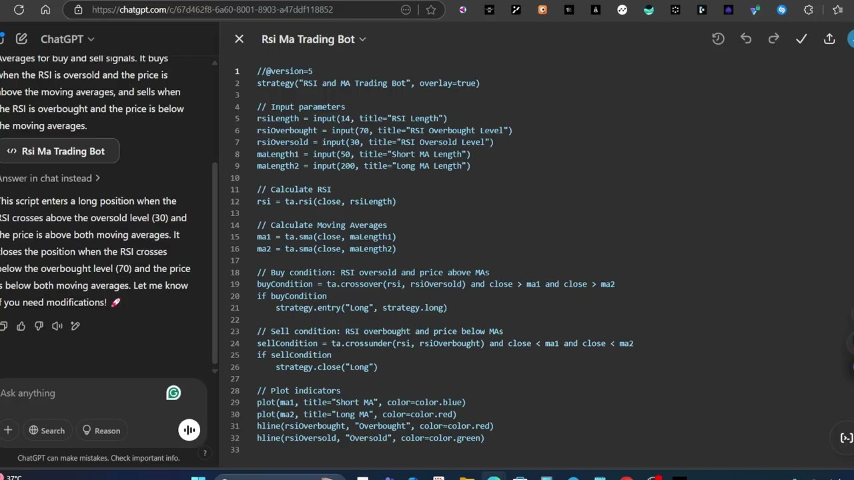Screen dimensions: 854x480
Task: Click the hline(rsiOversold, "Oversold") line
Action: click(370, 438)
